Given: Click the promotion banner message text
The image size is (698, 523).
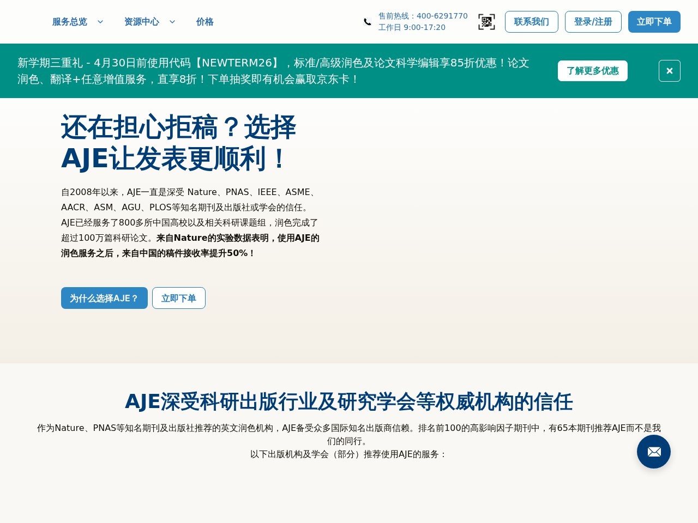Looking at the screenshot, I should coord(273,71).
